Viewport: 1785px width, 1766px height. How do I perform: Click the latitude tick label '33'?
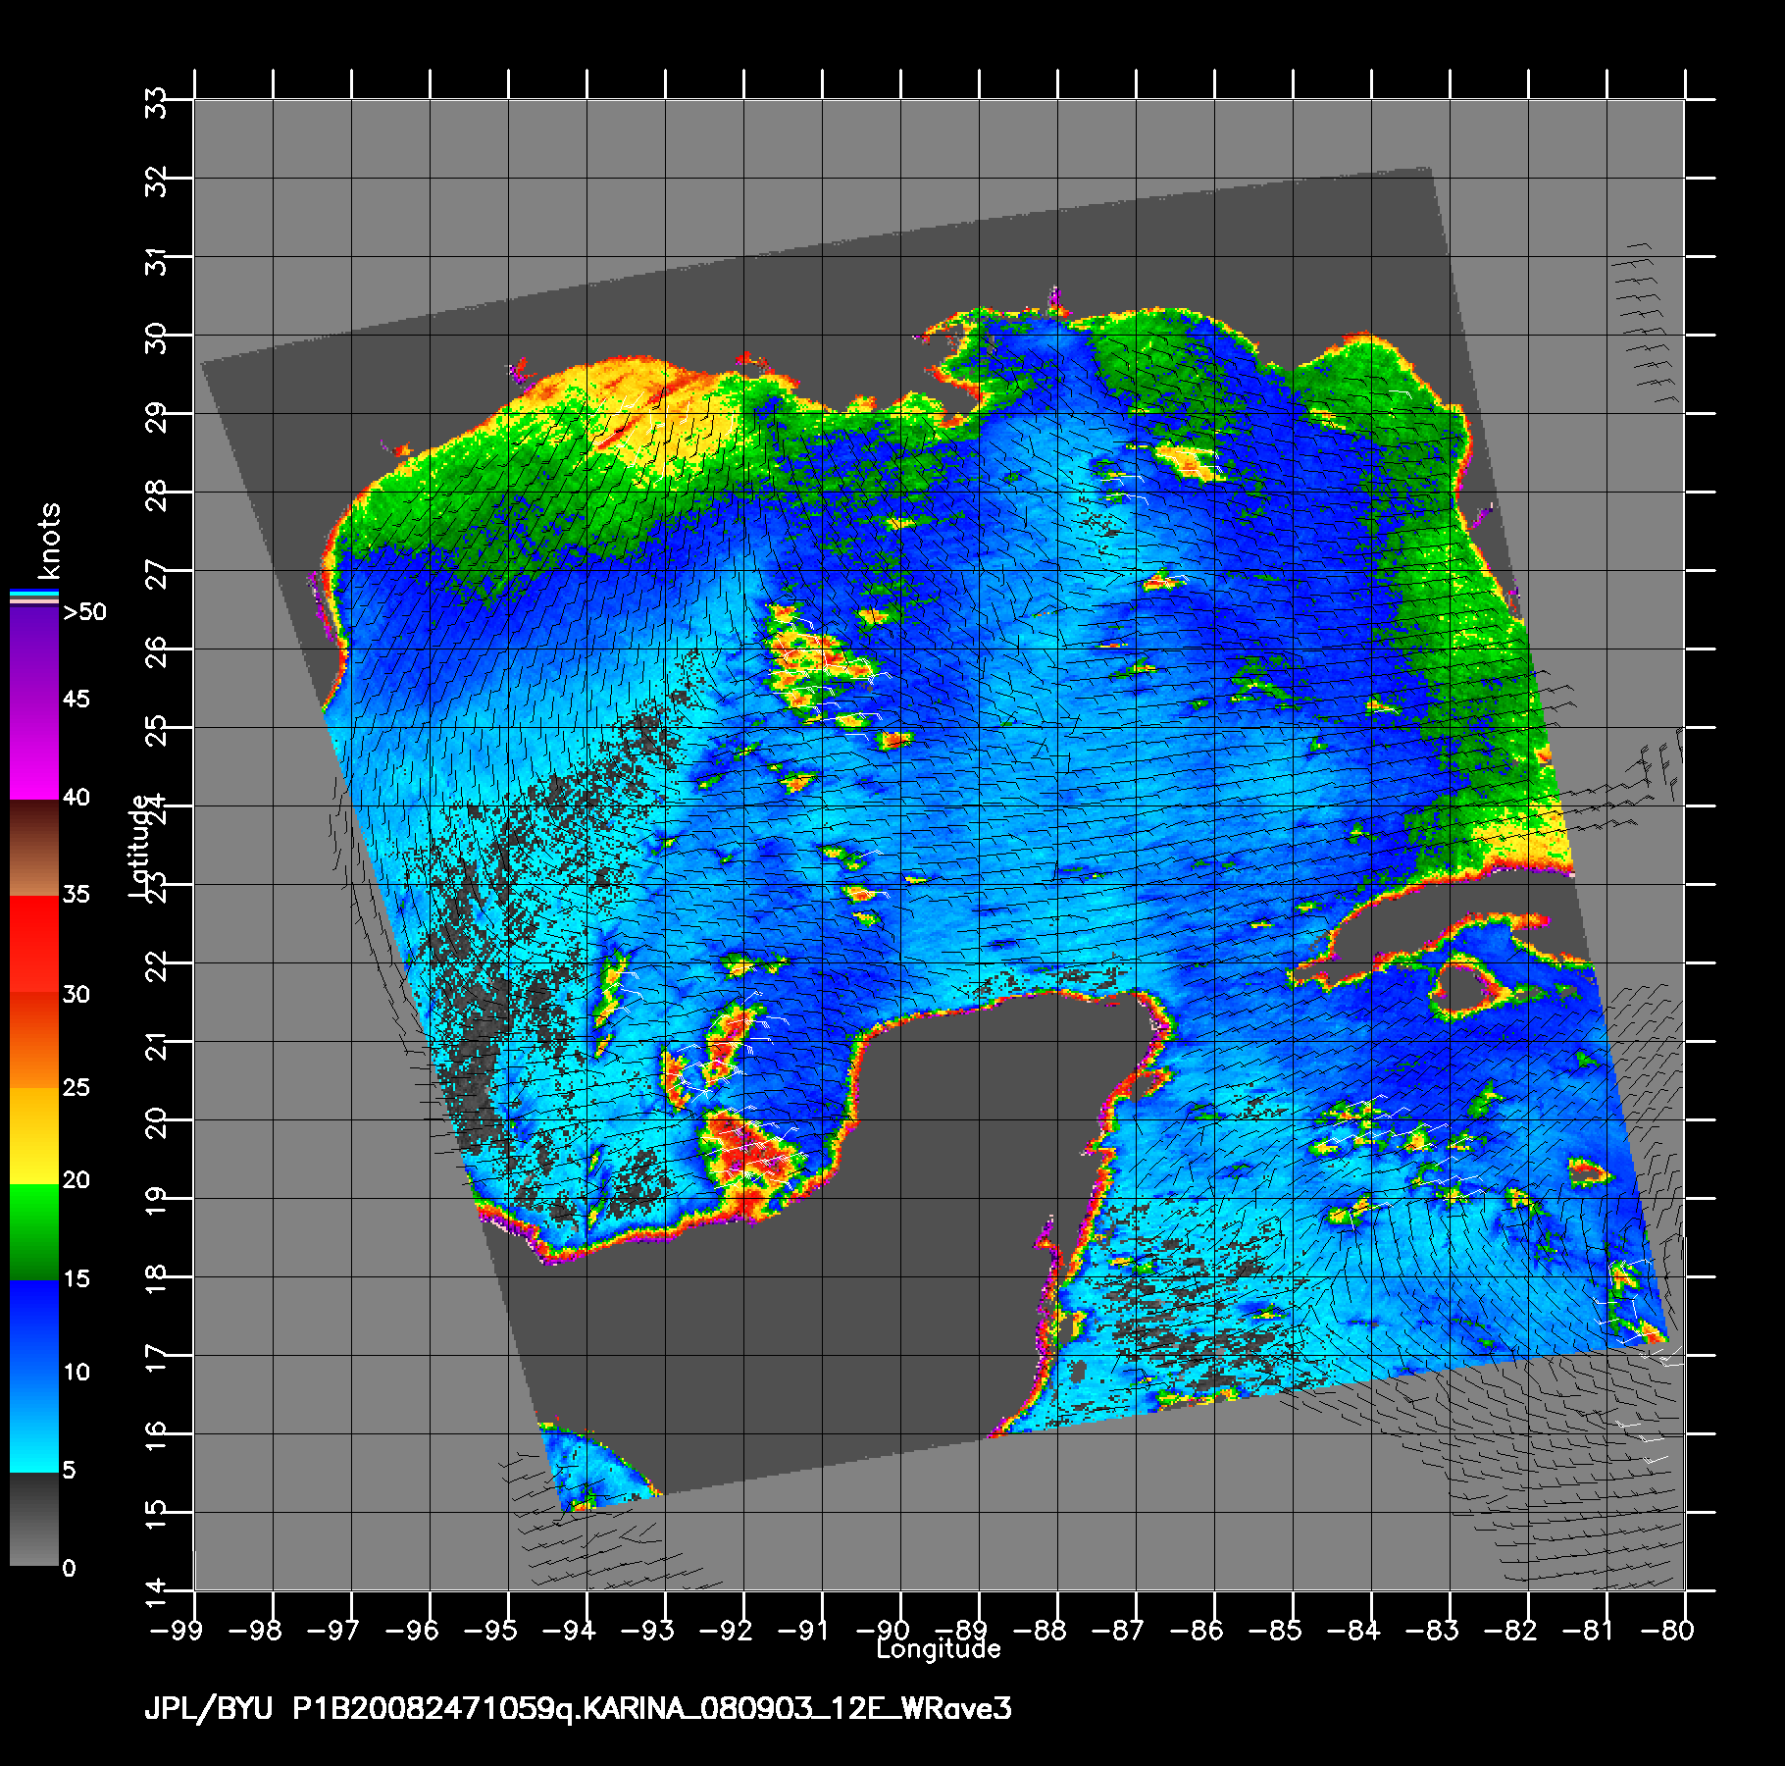pyautogui.click(x=157, y=101)
